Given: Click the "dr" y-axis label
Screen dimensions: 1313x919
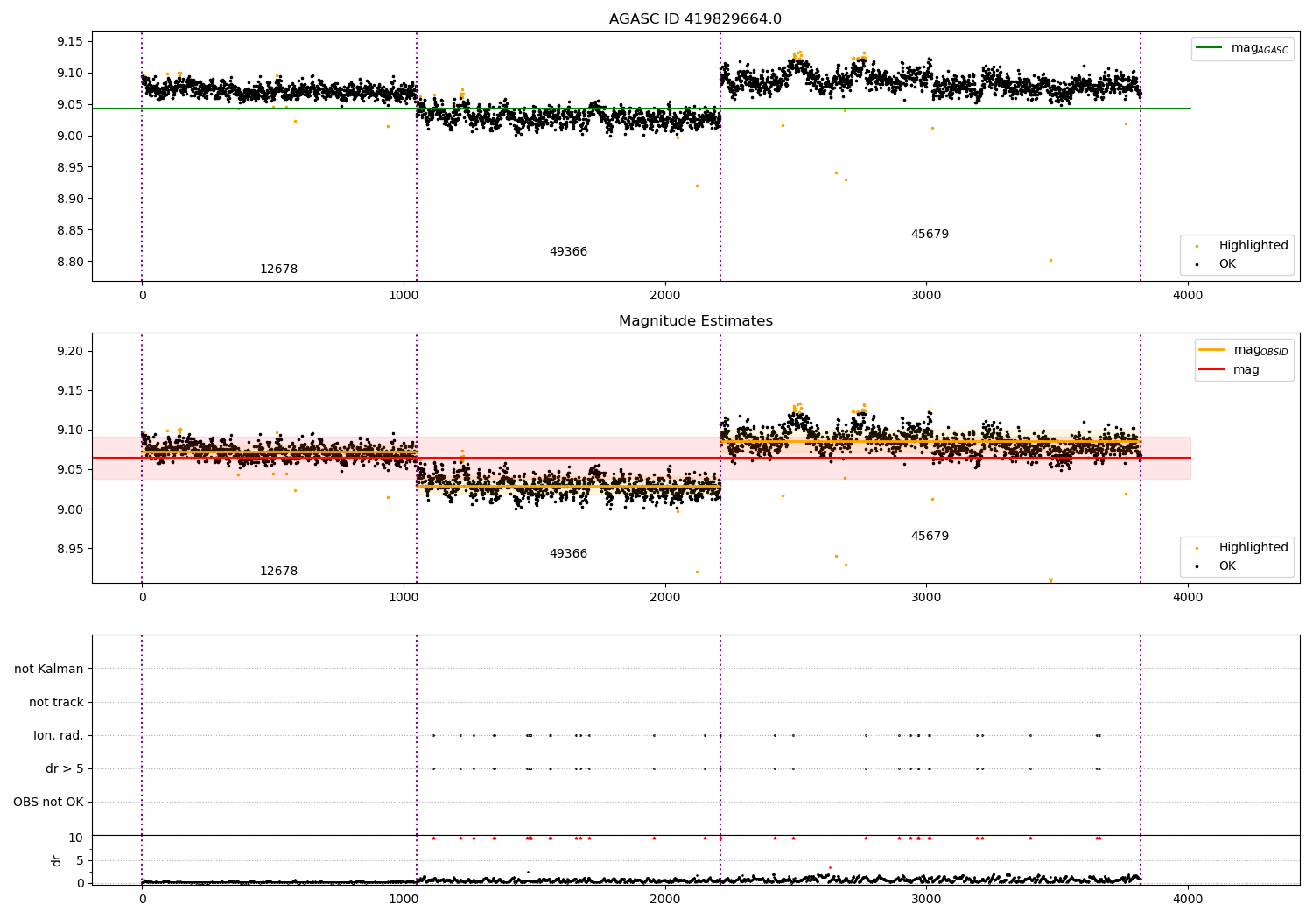Looking at the screenshot, I should point(57,860).
